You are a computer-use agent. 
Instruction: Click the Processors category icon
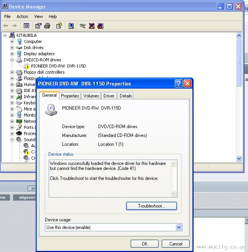(x=19, y=133)
